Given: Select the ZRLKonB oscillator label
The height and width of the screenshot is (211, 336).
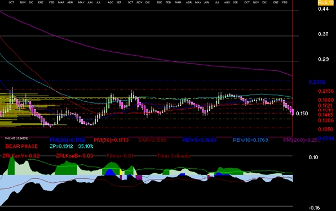Looking at the screenshot, I should click(x=74, y=156).
